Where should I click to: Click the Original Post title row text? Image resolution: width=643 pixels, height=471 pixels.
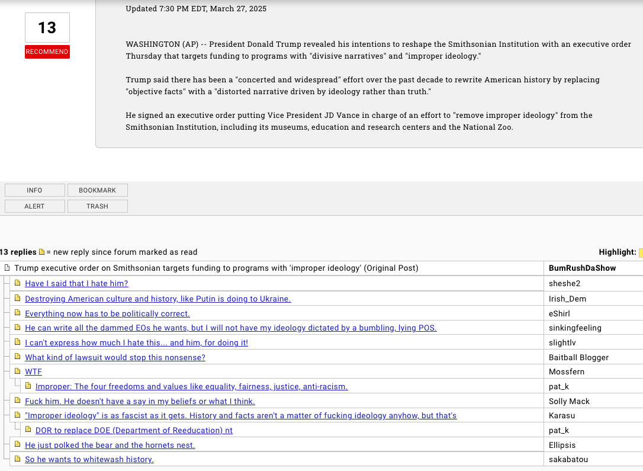click(216, 268)
